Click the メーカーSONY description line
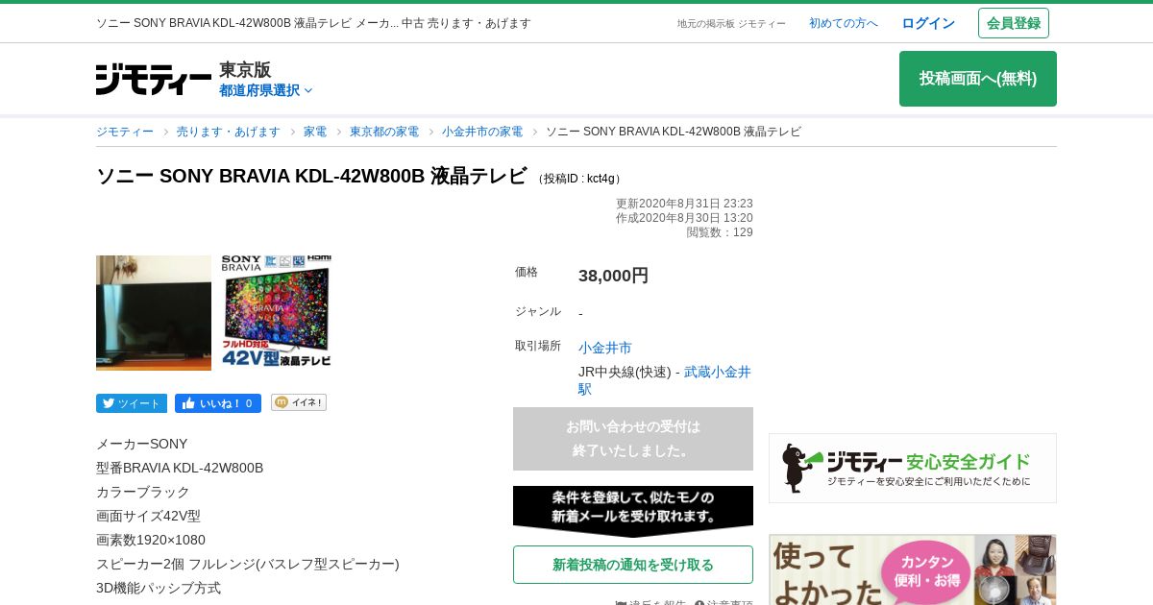The image size is (1153, 605). [142, 444]
